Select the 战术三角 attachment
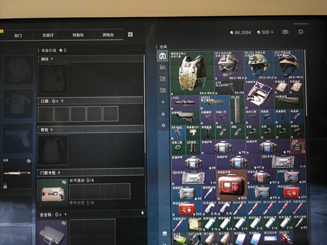This screenshot has width=327, height=245. (x=252, y=117)
